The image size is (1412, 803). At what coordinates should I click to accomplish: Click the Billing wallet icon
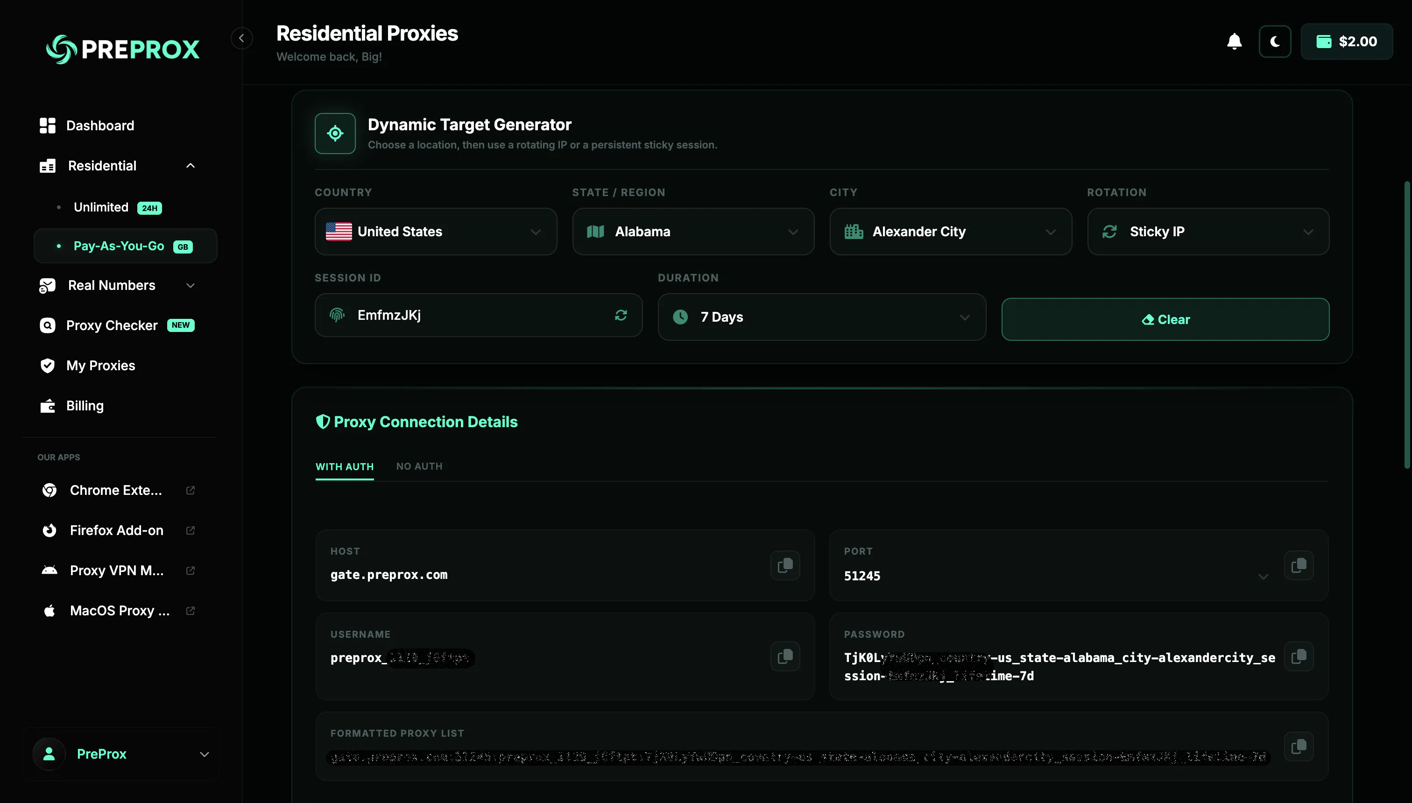pos(48,406)
